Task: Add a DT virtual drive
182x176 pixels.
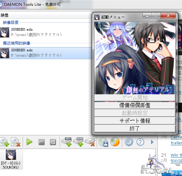Action: pyautogui.click(x=67, y=142)
